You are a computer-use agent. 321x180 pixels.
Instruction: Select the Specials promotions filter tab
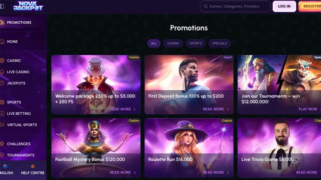click(x=219, y=43)
